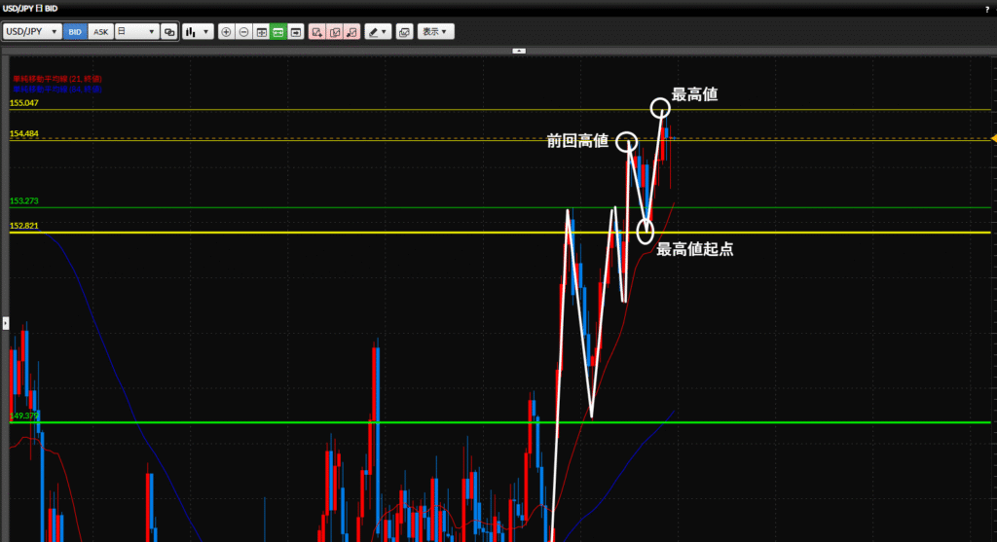Toggle the green highlighted chart-width icon

pos(277,31)
